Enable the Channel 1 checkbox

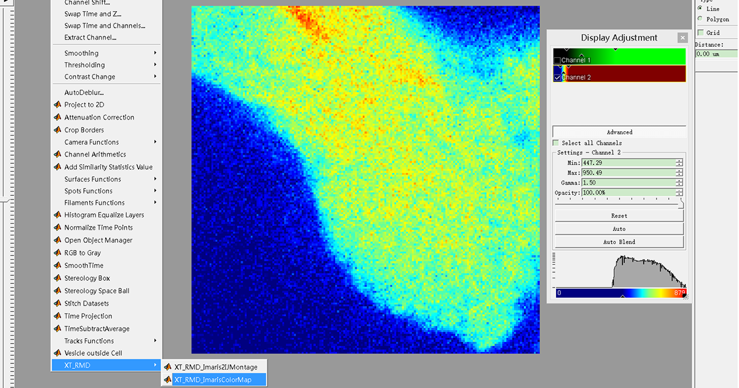pos(557,60)
